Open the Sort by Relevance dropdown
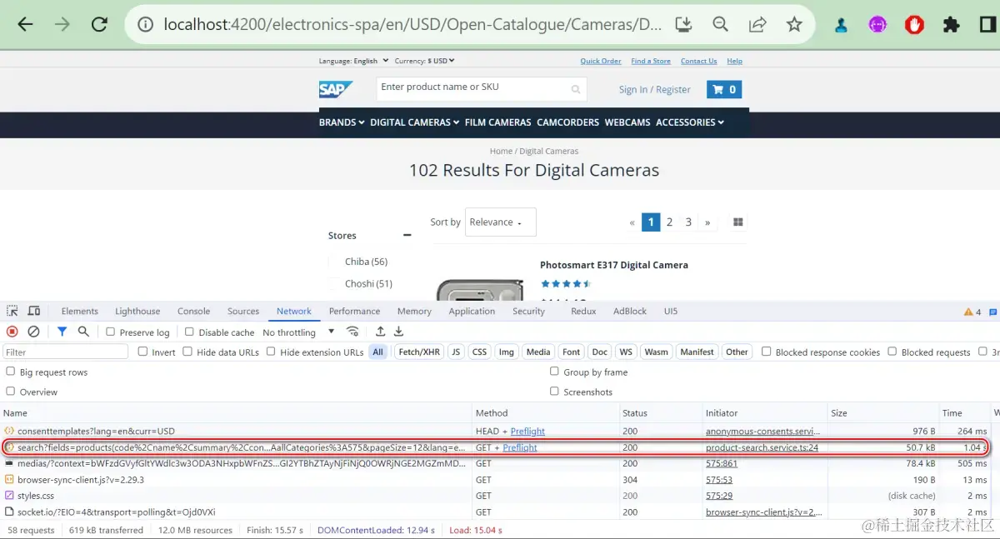This screenshot has width=1000, height=539. click(500, 222)
